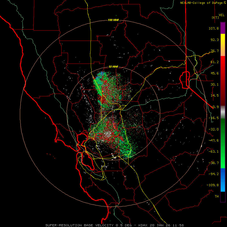This screenshot has width=227, height=227.
Task: Click the purple segment of the color bar
Action: coord(223,28)
